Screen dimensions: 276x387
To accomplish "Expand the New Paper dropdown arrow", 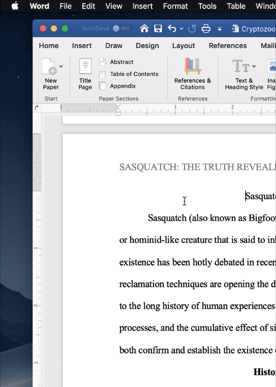I will tap(61, 66).
